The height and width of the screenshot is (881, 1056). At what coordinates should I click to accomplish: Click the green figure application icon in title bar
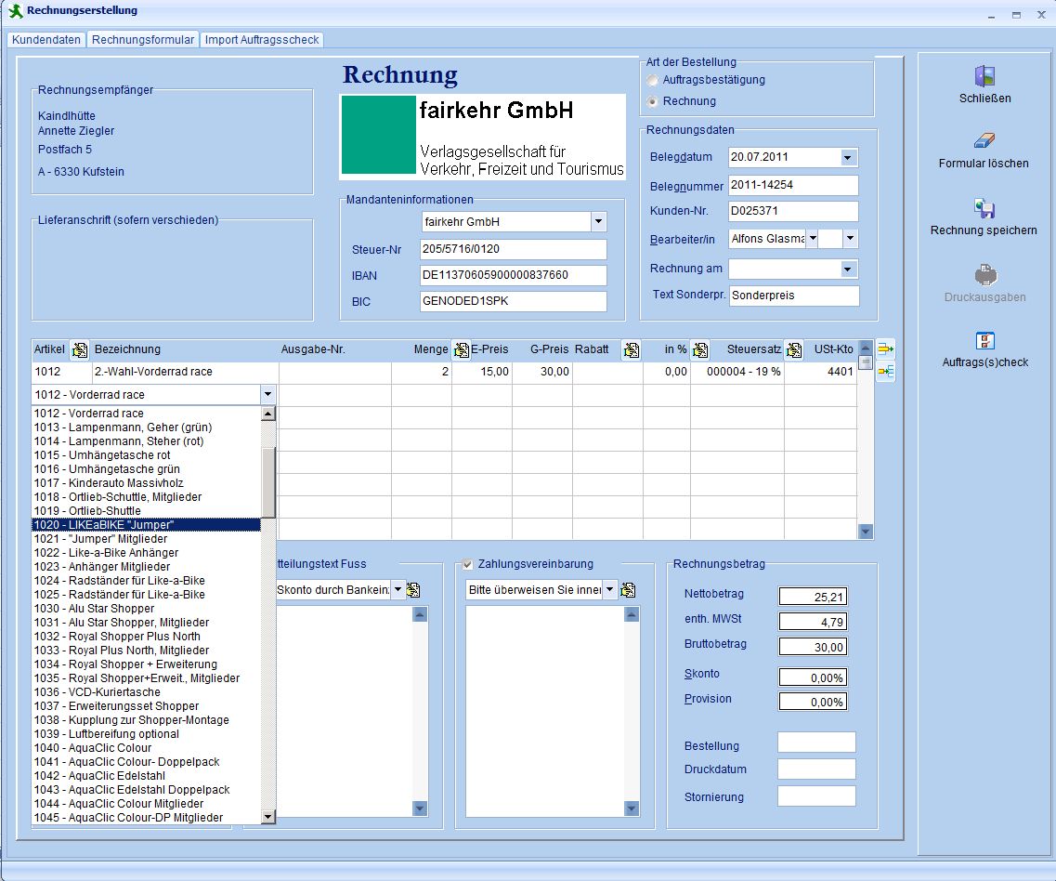(x=16, y=10)
